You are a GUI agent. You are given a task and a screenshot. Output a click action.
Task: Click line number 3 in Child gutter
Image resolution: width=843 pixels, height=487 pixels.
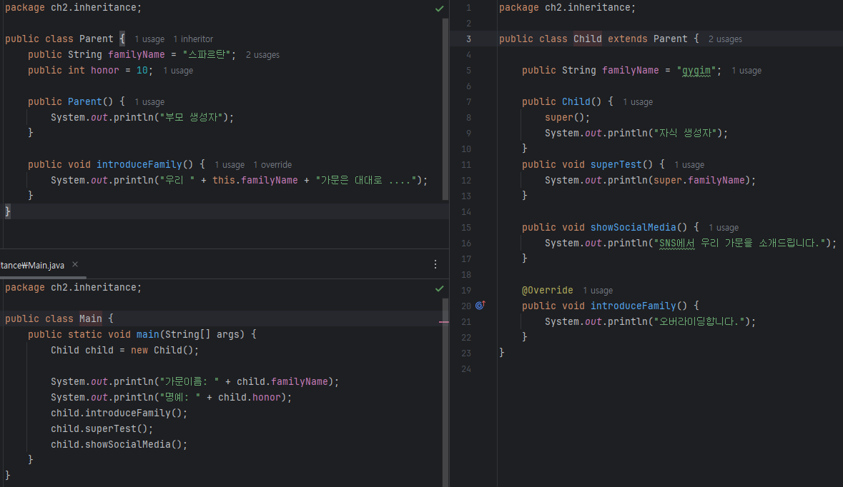click(x=469, y=39)
